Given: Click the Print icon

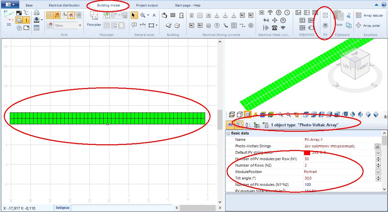Looking at the screenshot, I should [37, 13].
